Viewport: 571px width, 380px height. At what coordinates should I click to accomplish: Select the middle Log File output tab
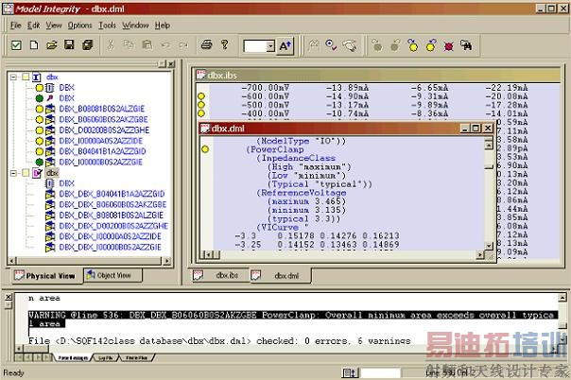106,358
